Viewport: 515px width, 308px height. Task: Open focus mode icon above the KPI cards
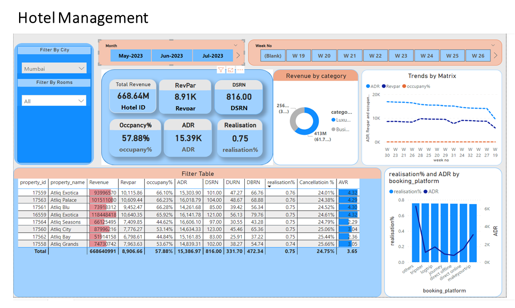pos(231,70)
